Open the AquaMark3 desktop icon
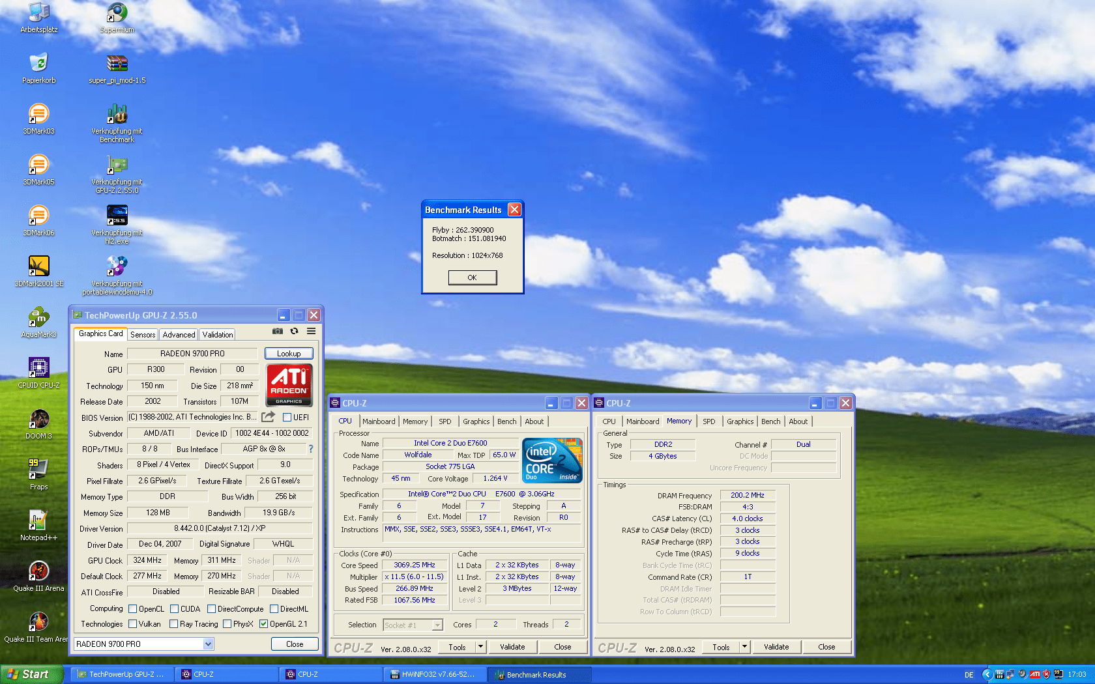 (39, 322)
